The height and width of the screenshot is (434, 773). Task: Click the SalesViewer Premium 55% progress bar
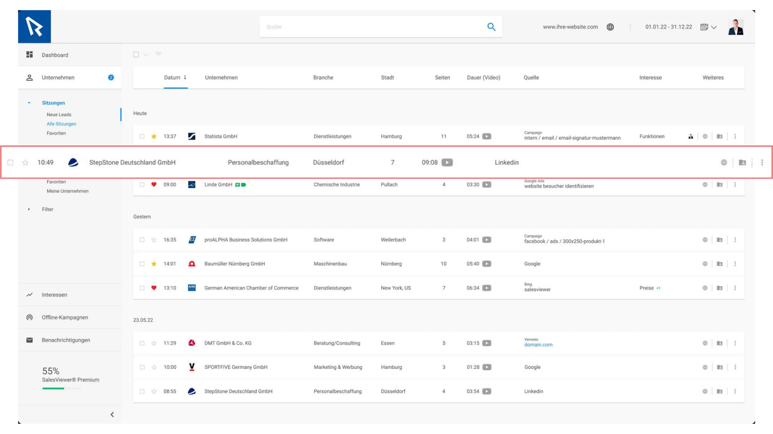point(62,388)
